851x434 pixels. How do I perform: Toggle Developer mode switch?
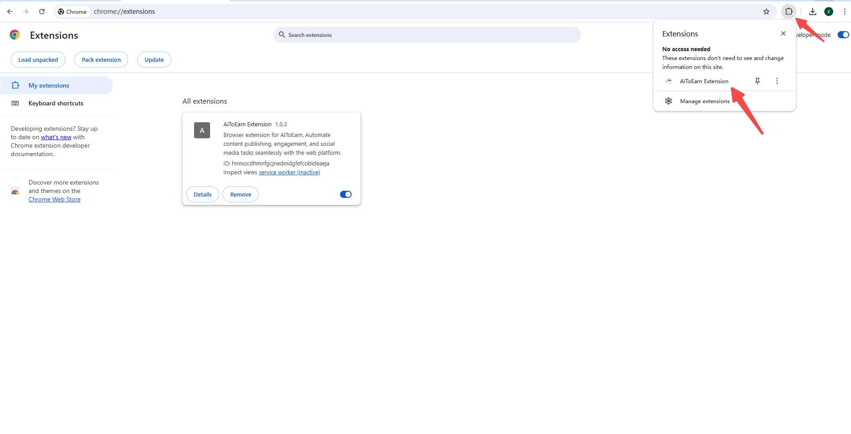click(x=843, y=35)
